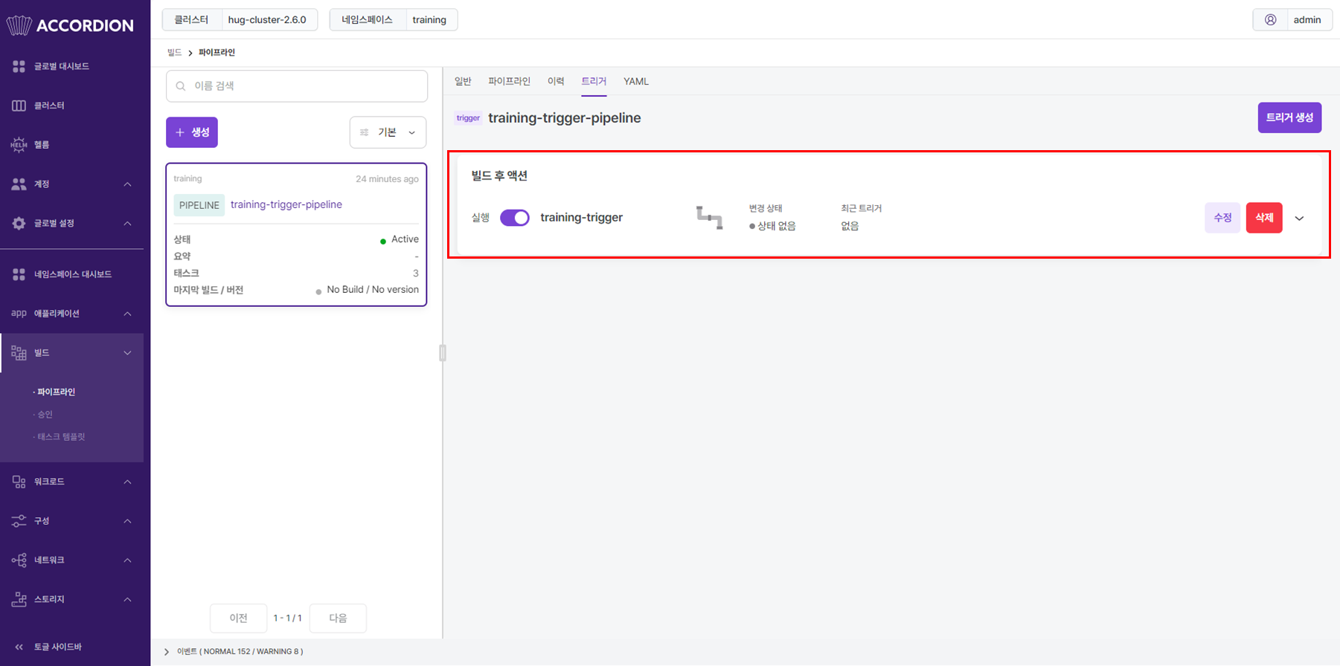Select the hug-cluster-2.6.0 cluster selector
Screen dimensions: 1340x666
click(240, 20)
